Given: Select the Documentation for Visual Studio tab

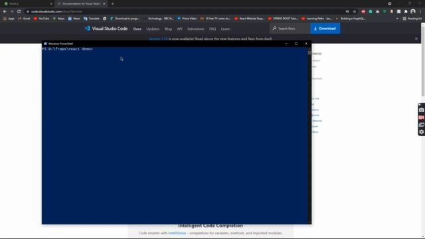Looking at the screenshot, I should pyautogui.click(x=80, y=4).
